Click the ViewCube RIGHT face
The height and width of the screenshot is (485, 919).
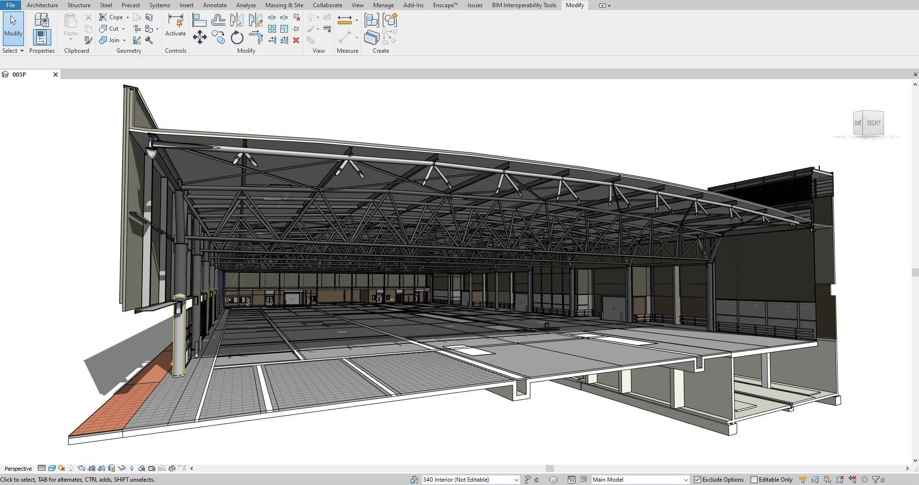873,123
